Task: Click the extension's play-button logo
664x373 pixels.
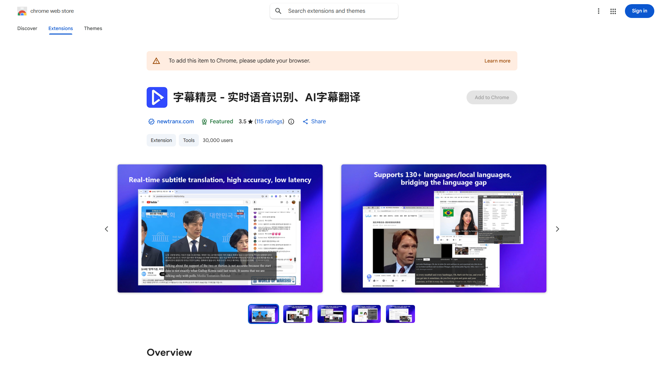Action: 157,97
